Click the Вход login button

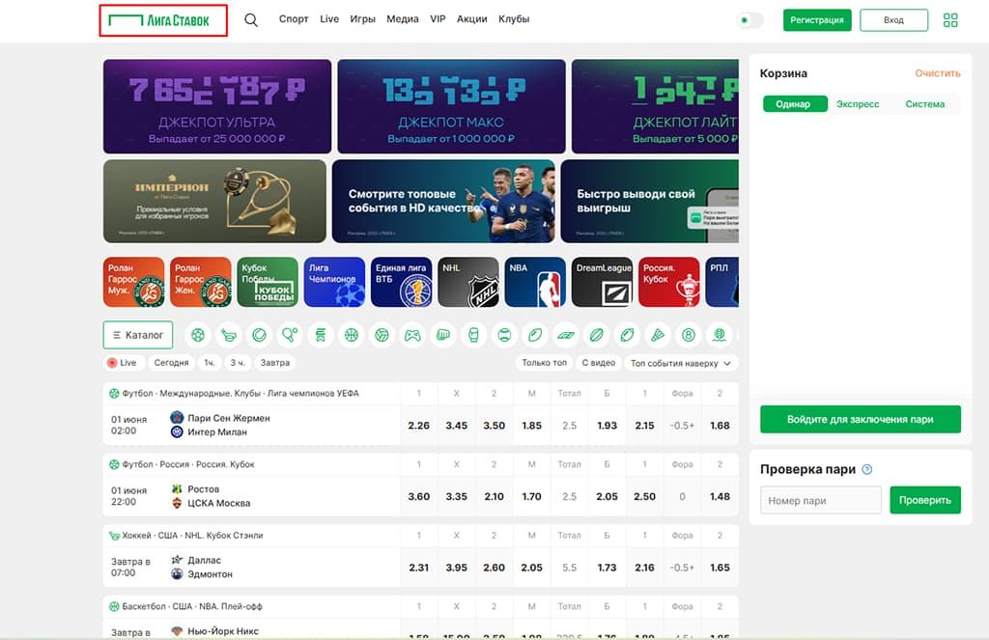point(893,20)
